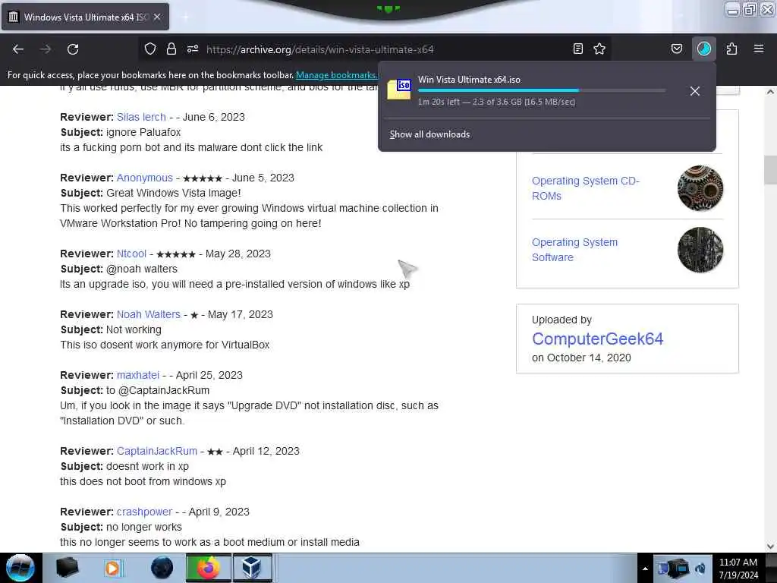Image resolution: width=777 pixels, height=583 pixels.
Task: Open the Firefox hamburger menu
Action: [759, 49]
